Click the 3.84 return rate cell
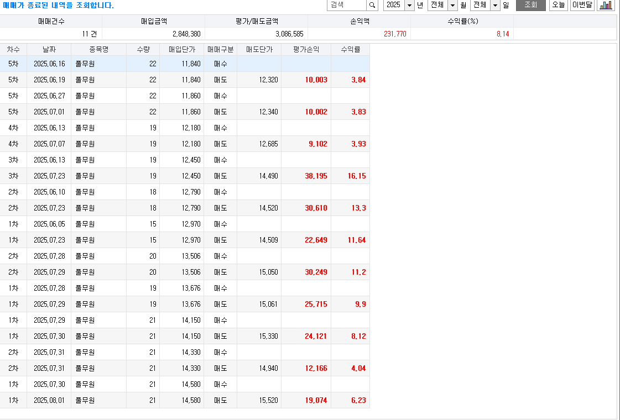The width and height of the screenshot is (620, 420). click(358, 80)
